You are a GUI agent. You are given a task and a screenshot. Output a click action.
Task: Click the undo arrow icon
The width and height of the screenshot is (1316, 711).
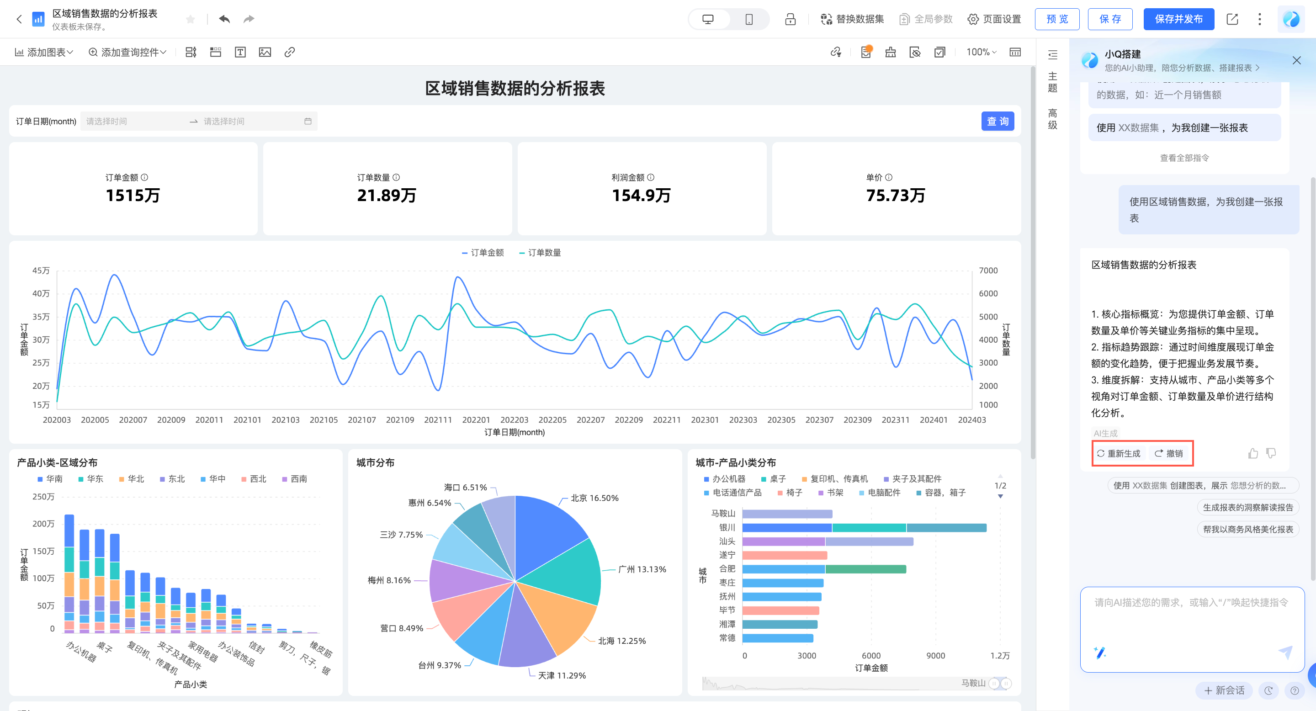click(224, 19)
